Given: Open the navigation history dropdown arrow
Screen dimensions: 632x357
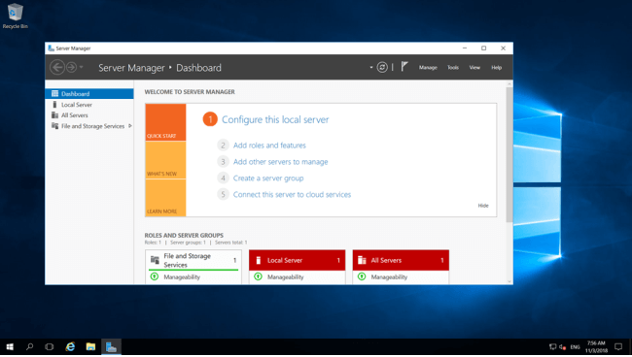Looking at the screenshot, I should pos(81,67).
